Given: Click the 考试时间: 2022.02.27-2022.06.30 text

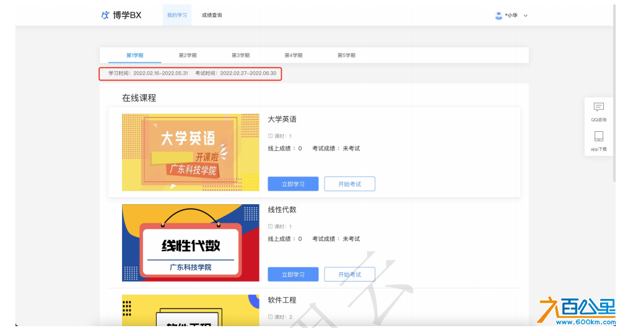Looking at the screenshot, I should click(235, 74).
